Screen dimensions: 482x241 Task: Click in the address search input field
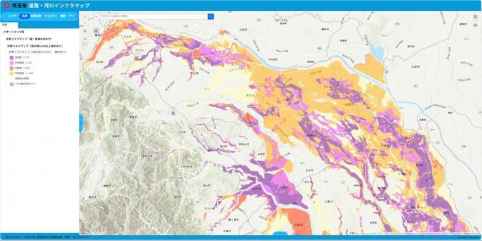(x=153, y=16)
